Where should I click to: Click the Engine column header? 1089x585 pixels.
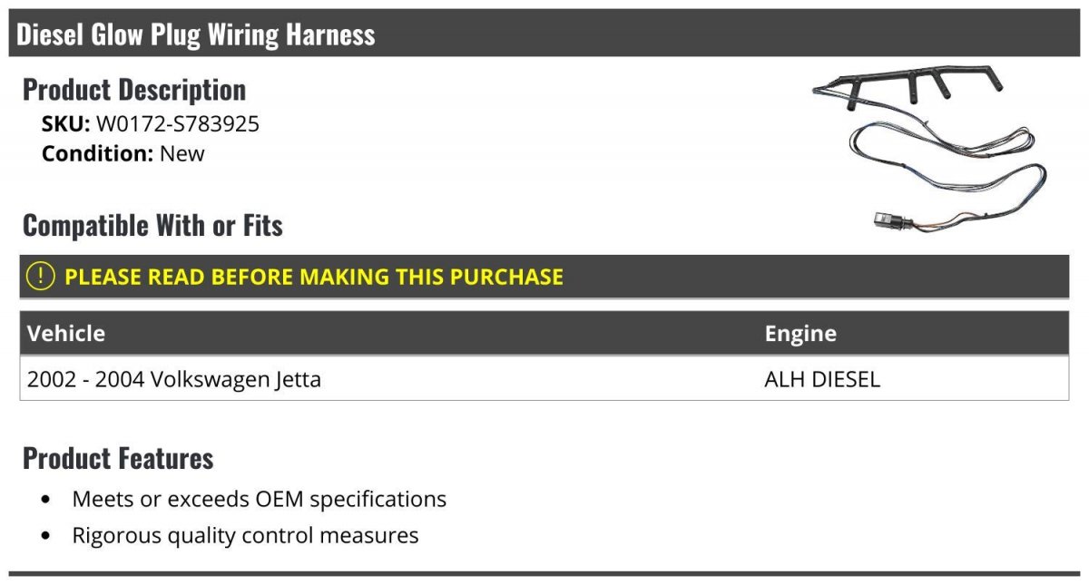800,333
